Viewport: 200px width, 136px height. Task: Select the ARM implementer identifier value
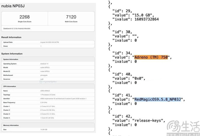coord(63,99)
